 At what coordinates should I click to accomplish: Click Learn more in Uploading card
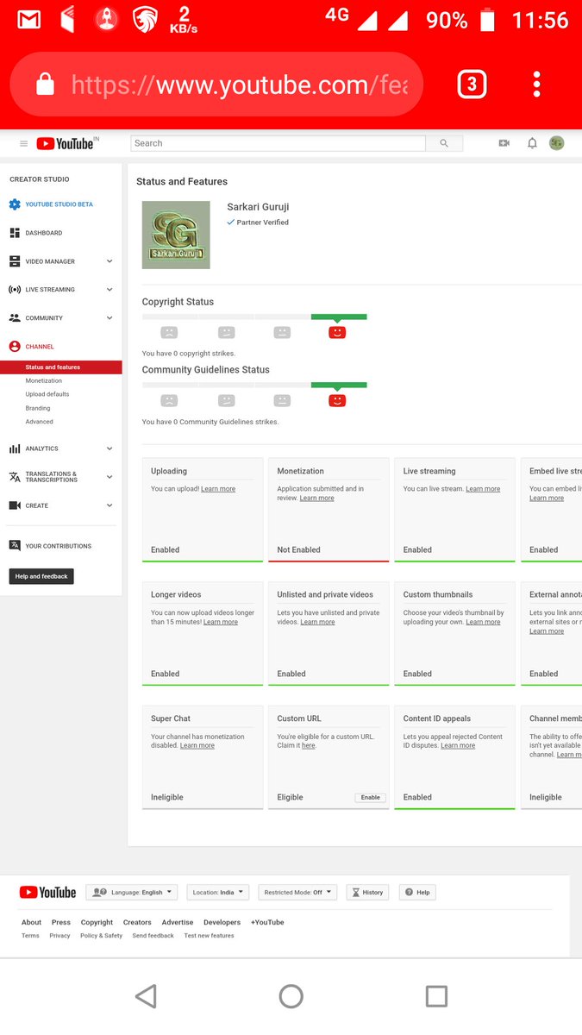[x=218, y=489]
